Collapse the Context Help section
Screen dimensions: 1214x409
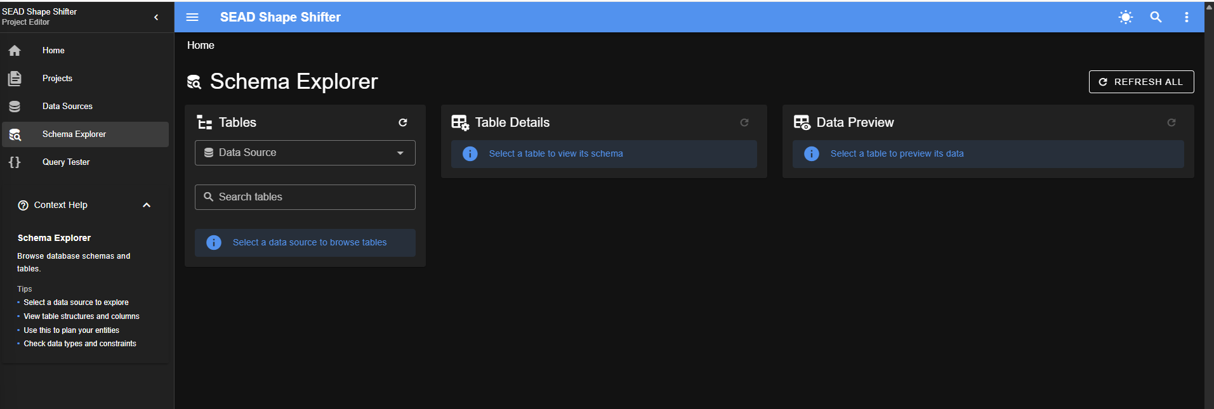click(x=147, y=205)
